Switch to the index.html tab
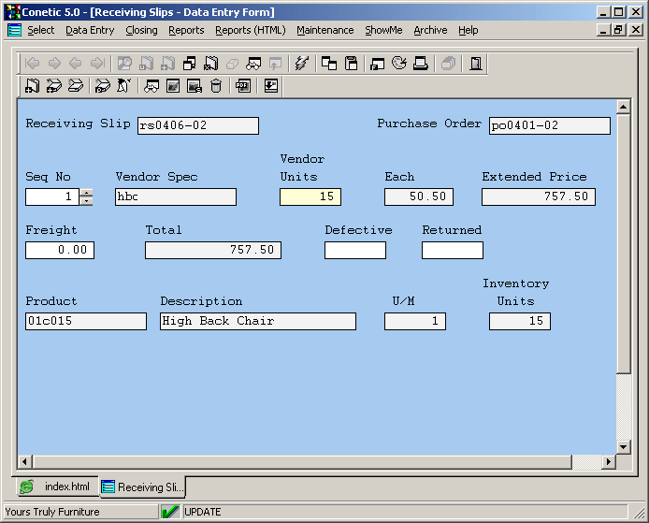The width and height of the screenshot is (649, 523). tap(58, 487)
